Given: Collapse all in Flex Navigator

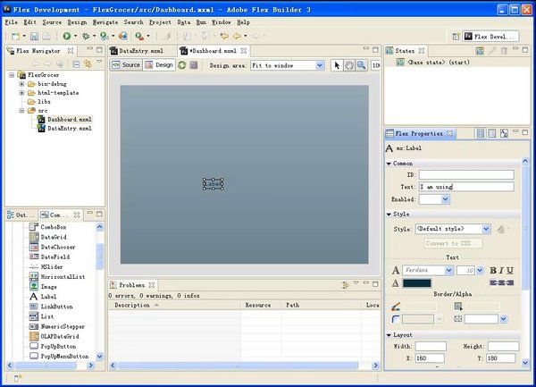Looking at the screenshot, I should 76,64.
